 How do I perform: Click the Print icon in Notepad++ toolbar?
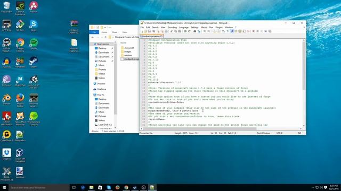tap(166, 31)
